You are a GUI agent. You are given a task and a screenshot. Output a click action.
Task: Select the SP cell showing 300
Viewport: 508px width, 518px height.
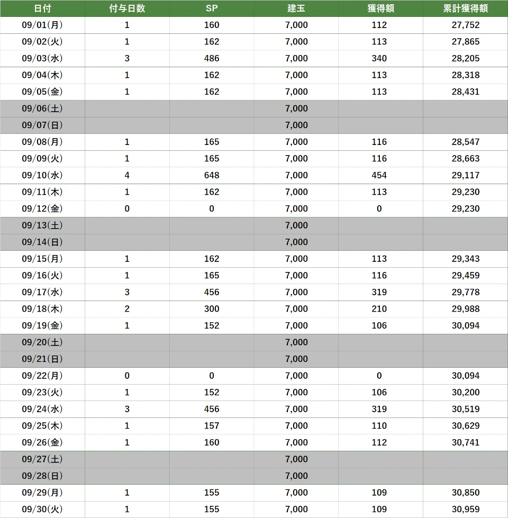pos(212,308)
